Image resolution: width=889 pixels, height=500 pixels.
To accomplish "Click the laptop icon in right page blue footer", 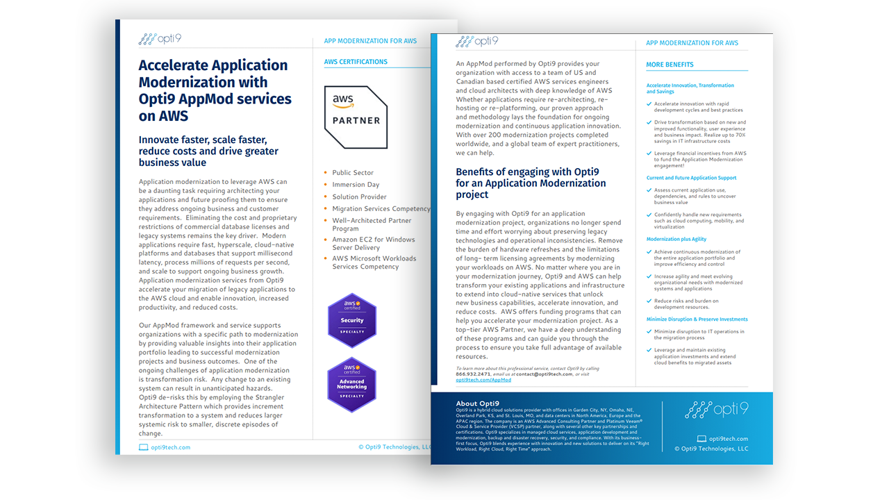I will point(701,439).
